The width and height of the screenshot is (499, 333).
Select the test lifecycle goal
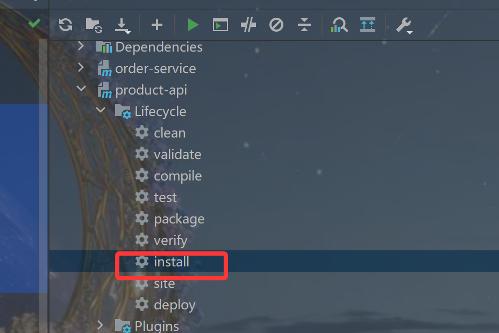165,198
